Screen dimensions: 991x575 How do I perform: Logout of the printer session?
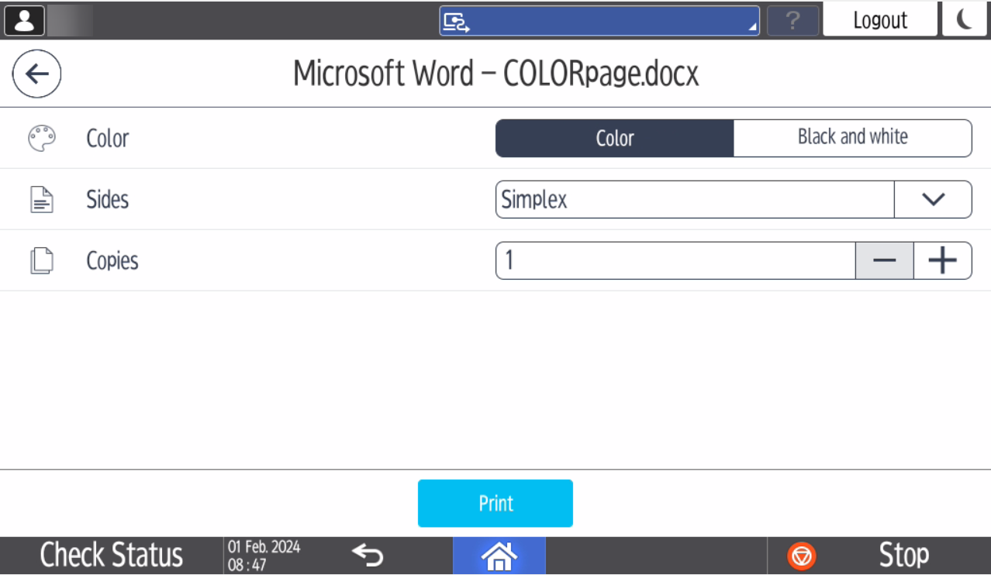(880, 19)
